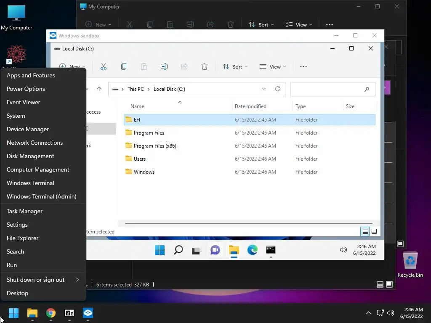Open Chat icon on sandbox taskbar
The width and height of the screenshot is (431, 323).
pos(215,250)
